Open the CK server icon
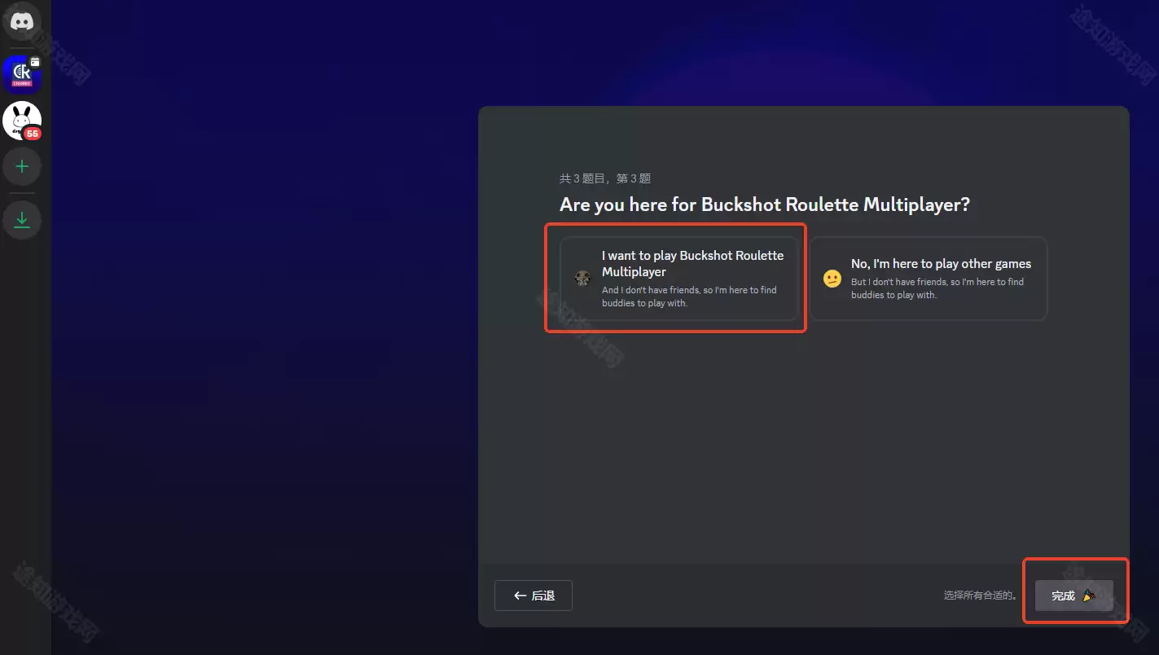Screen dimensions: 1159x655 tap(22, 74)
